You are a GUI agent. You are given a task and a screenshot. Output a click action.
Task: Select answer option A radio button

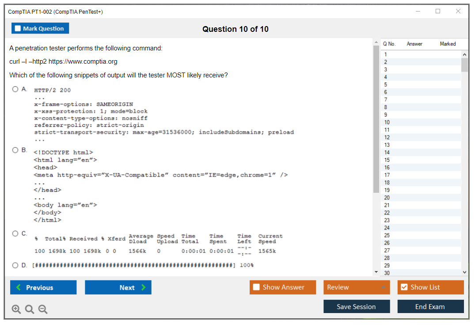[15, 89]
